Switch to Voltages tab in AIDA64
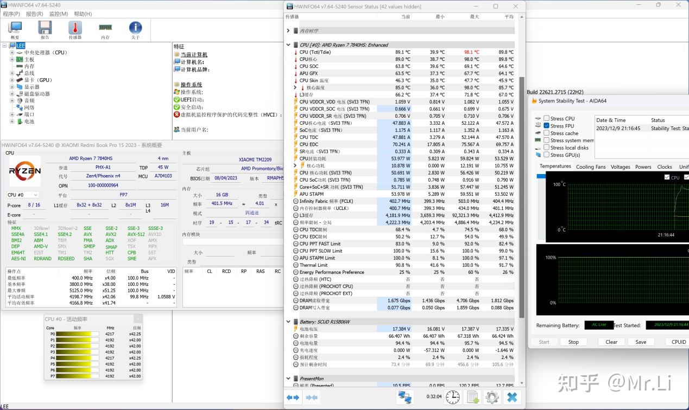 click(620, 167)
